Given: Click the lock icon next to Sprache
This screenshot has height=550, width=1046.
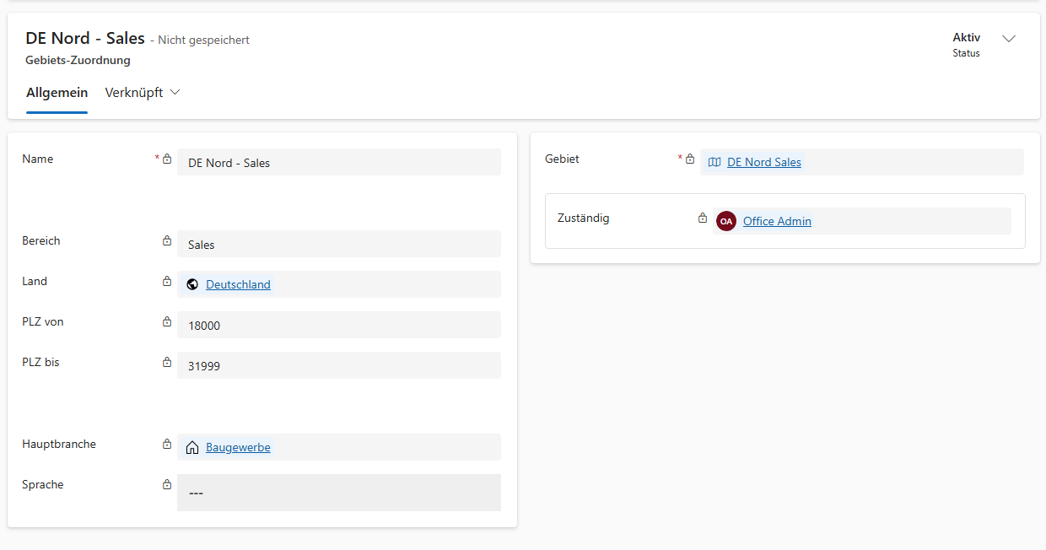Looking at the screenshot, I should pos(167,485).
